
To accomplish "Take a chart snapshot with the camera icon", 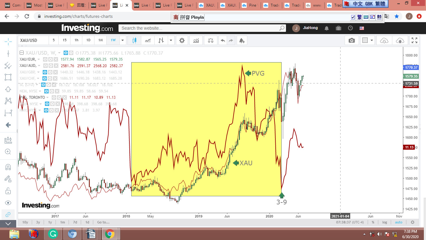I will [352, 40].
